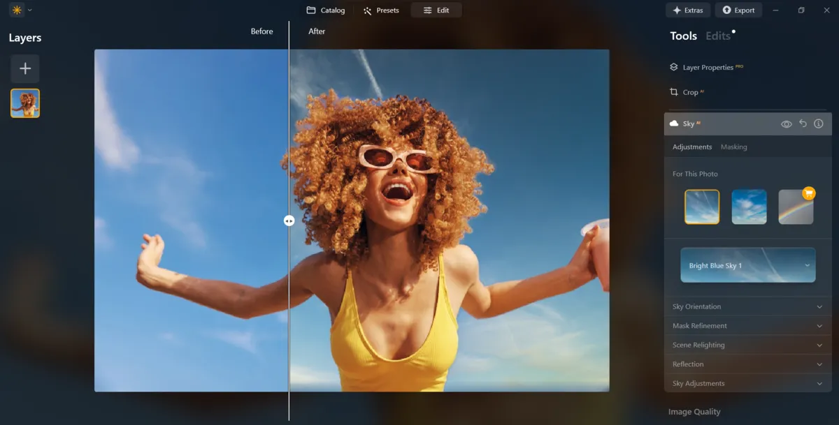Click the shopping cart badge on rainbow sky
Screen dimensions: 839x425
(x=808, y=193)
